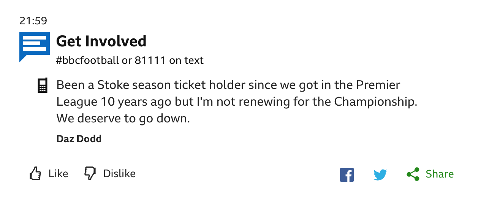The height and width of the screenshot is (203, 481).
Task: Click the #bbcfootball hashtag text
Action: (x=87, y=60)
